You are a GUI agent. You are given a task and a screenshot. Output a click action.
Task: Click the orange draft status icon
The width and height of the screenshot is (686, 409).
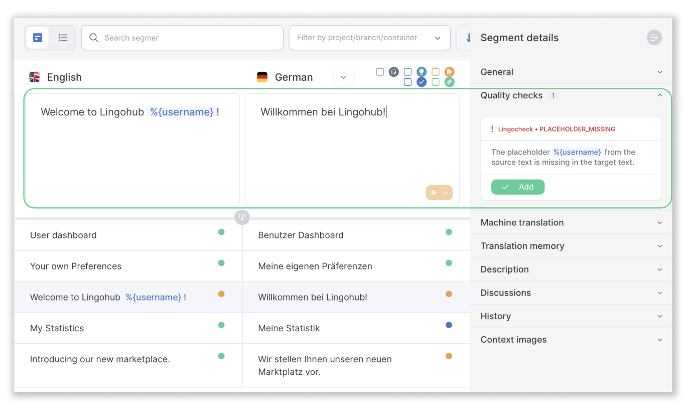[450, 72]
